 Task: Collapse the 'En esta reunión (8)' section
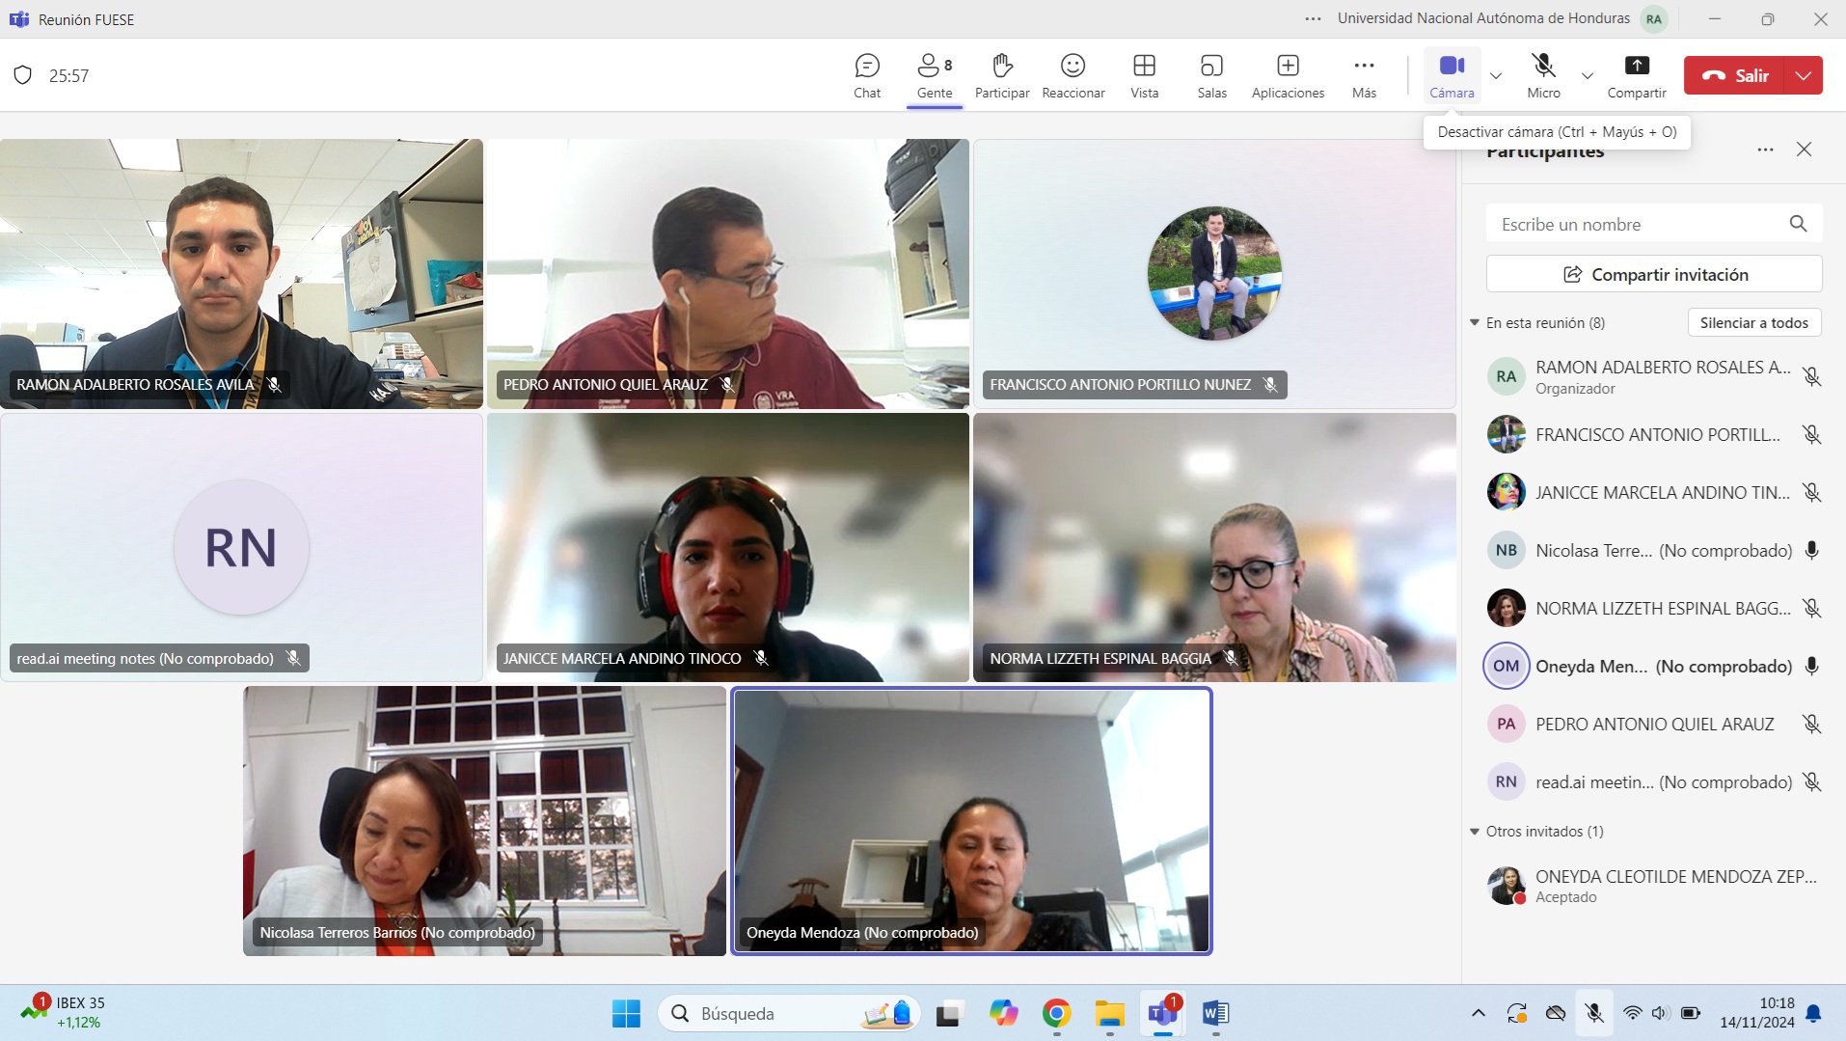(1475, 322)
